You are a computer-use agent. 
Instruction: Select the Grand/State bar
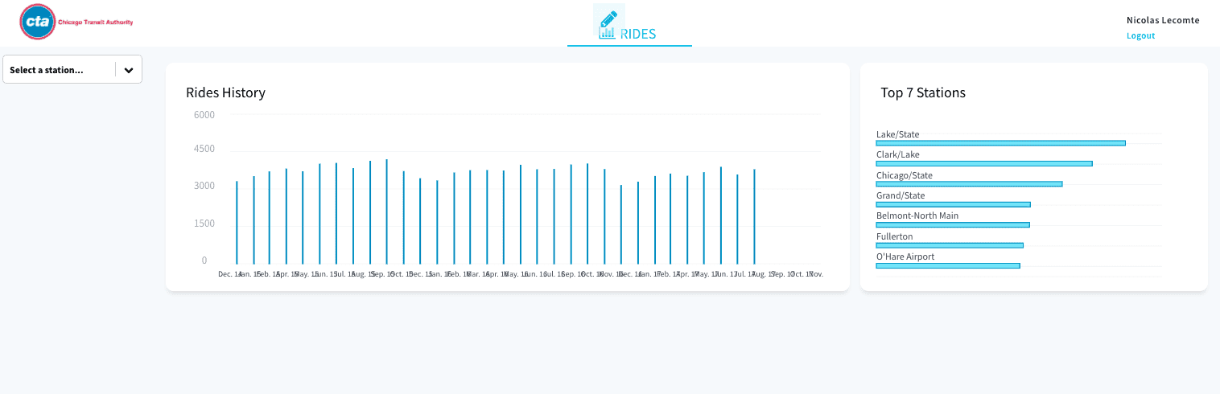(x=953, y=204)
